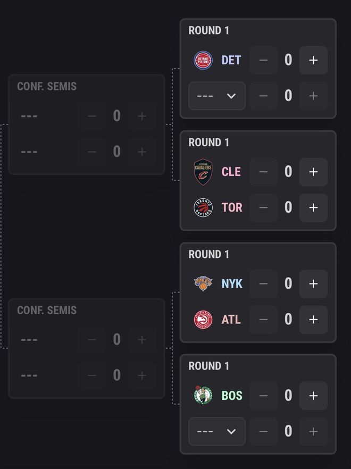
Task: Increment TOR series score
Action: pos(313,207)
